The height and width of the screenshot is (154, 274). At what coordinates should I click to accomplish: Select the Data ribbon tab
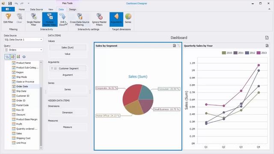click(61, 9)
